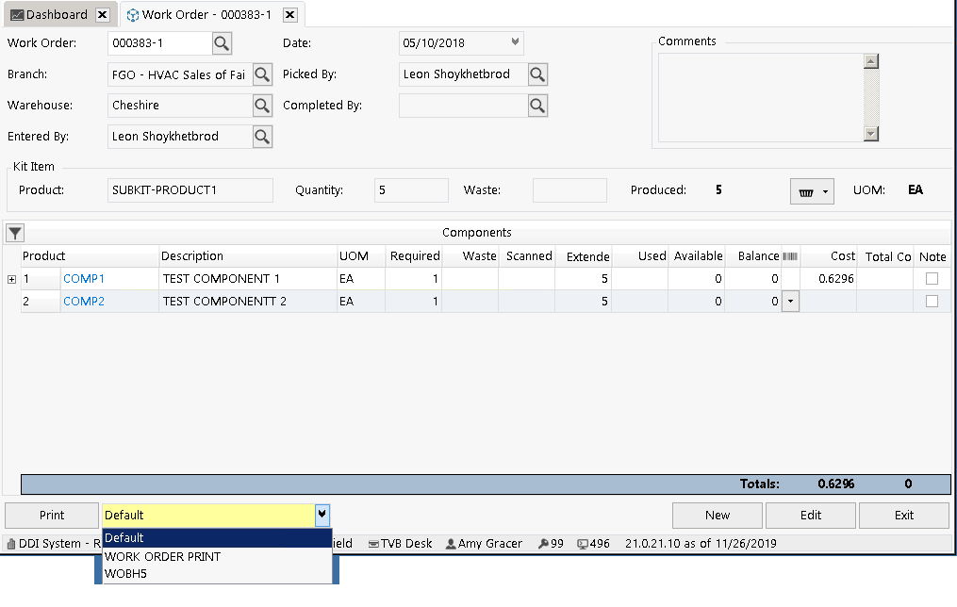Expand the COMP1 component row
957x607 pixels.
pos(12,279)
